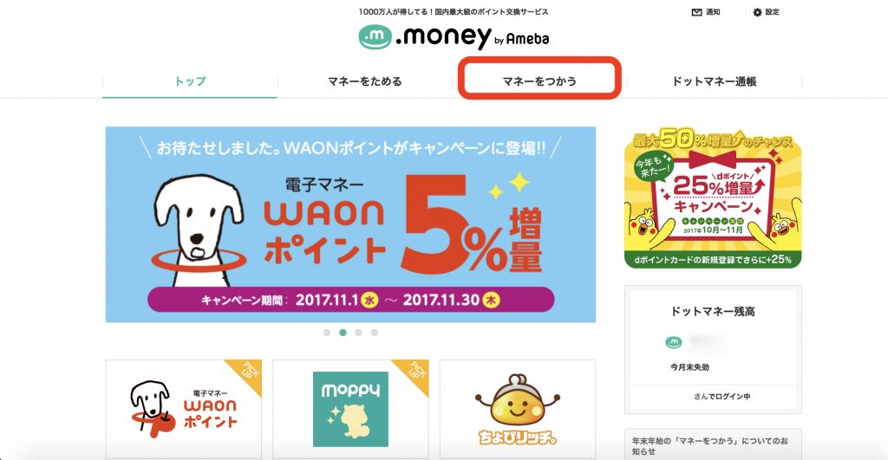Select the fourth carousel dot indicator
888x460 pixels.
(x=375, y=333)
